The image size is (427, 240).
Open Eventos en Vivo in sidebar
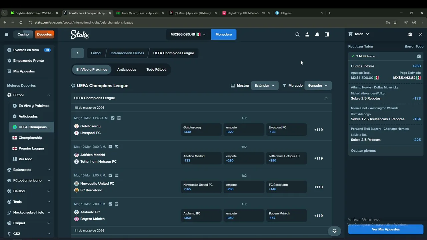pos(29,50)
